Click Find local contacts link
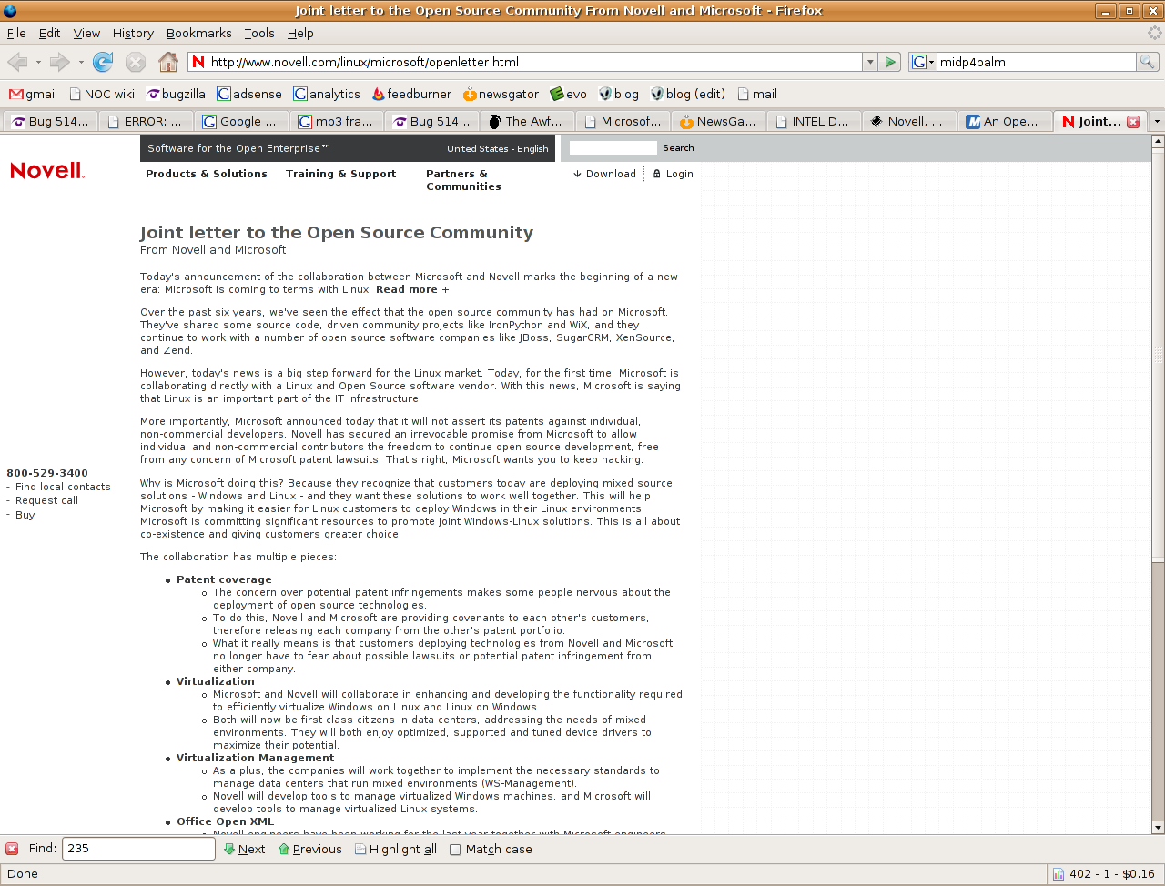 63,487
